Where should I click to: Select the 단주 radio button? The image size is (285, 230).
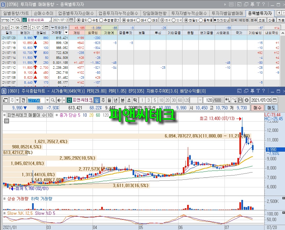[x=174, y=20]
